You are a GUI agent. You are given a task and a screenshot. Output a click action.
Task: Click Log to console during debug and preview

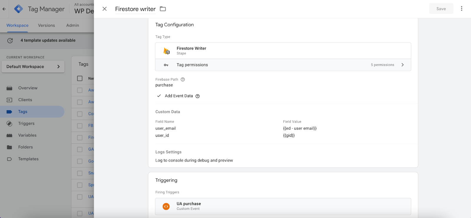click(194, 160)
